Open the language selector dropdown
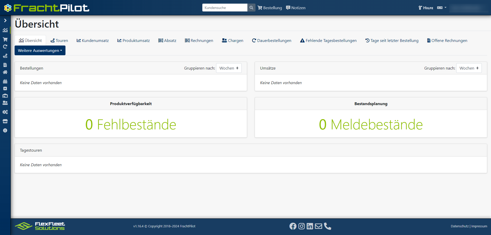Viewport: 491px width, 235px height. 442,8
